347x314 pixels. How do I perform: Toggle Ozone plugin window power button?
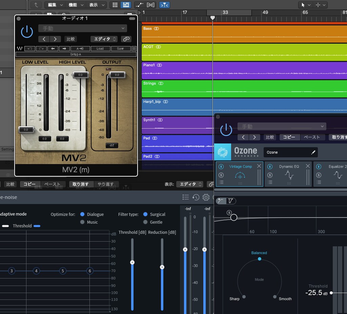pos(226,130)
